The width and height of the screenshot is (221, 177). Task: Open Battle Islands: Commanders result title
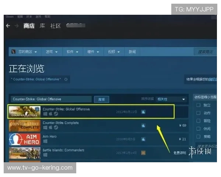coord(63,150)
